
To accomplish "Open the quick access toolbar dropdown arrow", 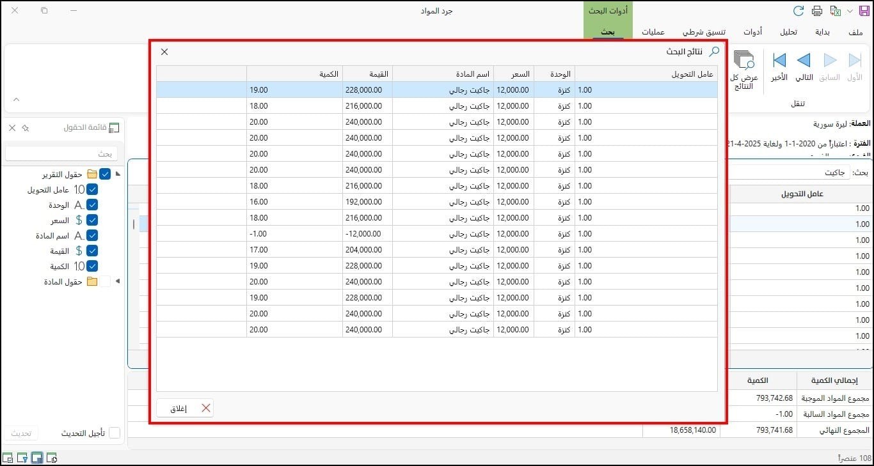I will [850, 11].
